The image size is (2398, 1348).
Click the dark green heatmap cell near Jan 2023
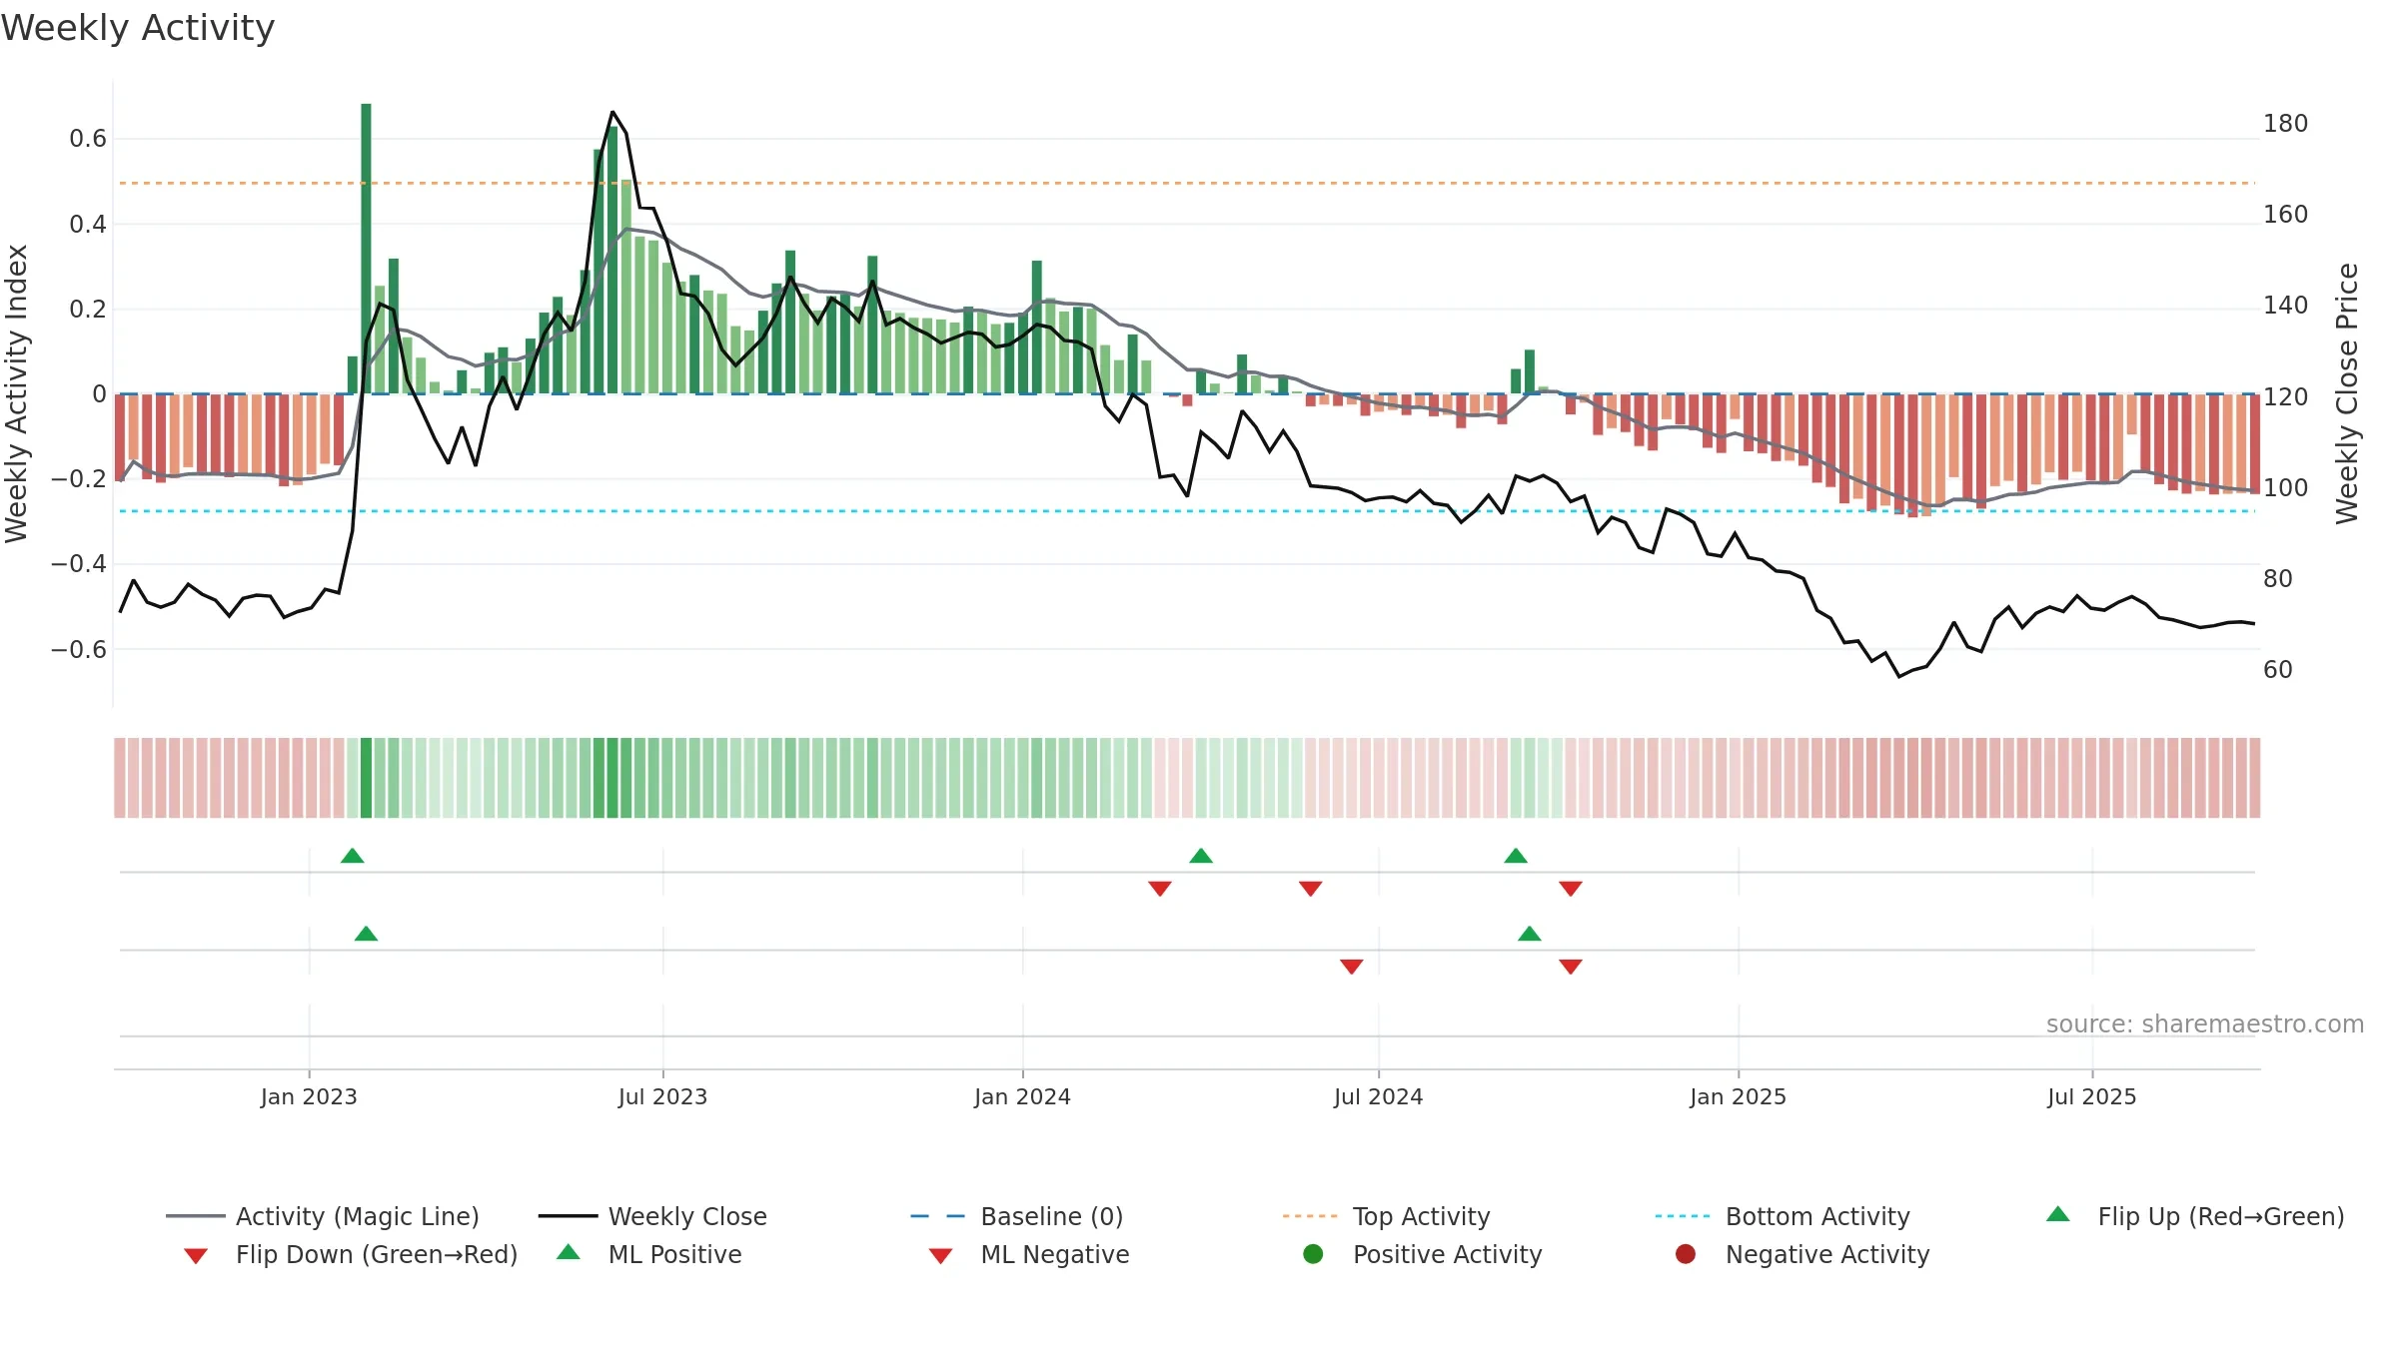pyautogui.click(x=366, y=778)
